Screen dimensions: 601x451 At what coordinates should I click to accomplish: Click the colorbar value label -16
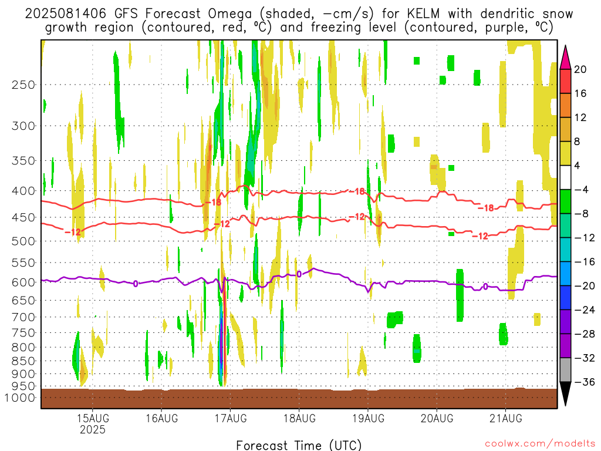click(585, 262)
